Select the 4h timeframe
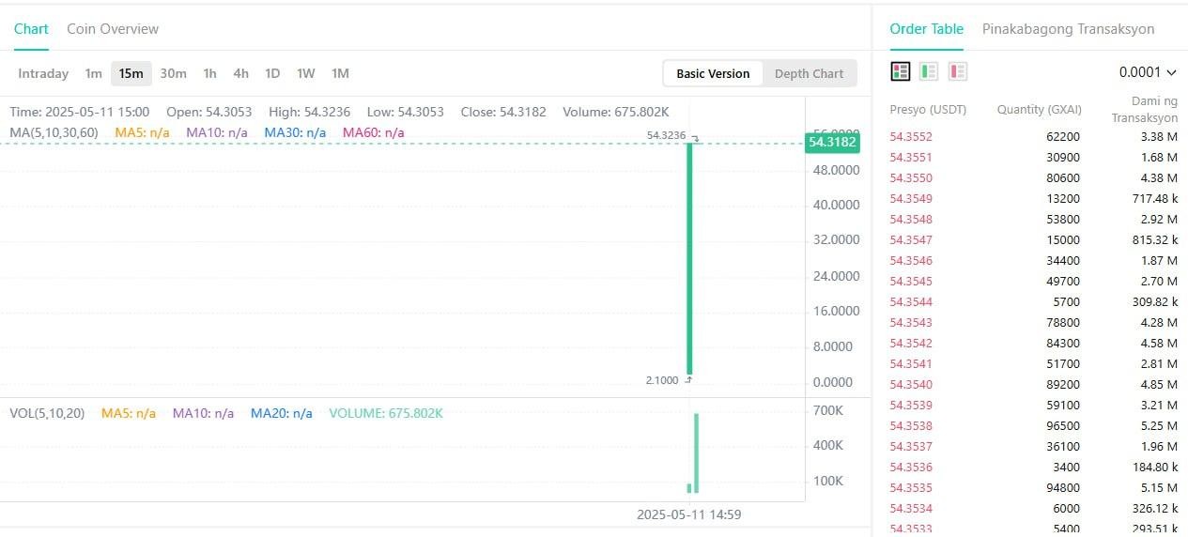Image resolution: width=1188 pixels, height=537 pixels. coord(241,73)
